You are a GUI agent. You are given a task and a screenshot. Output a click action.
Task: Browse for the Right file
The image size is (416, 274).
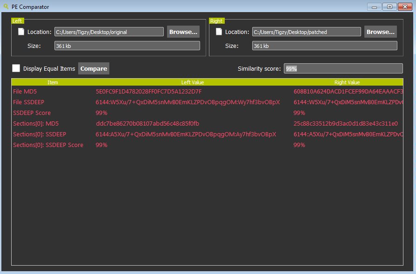tap(381, 32)
